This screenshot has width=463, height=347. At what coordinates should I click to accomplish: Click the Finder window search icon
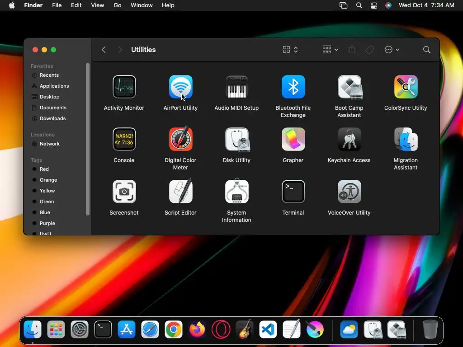tap(426, 50)
